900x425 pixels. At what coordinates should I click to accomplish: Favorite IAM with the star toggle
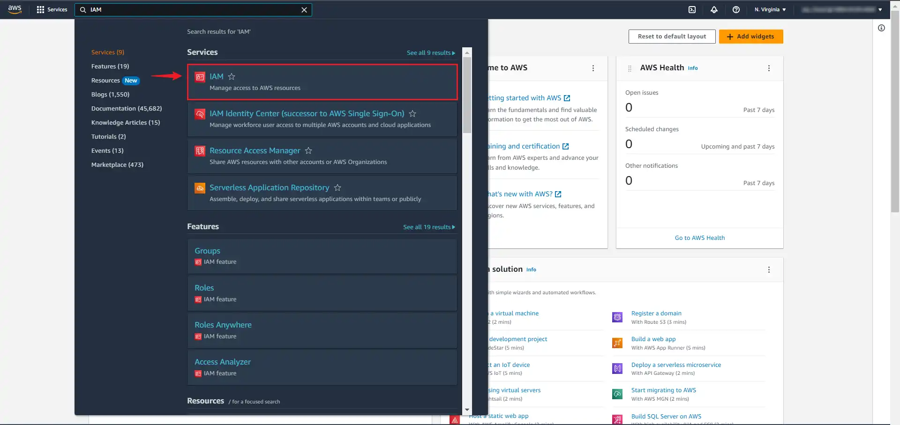pos(232,76)
